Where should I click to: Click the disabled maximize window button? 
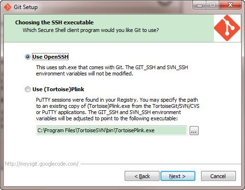tap(213, 5)
